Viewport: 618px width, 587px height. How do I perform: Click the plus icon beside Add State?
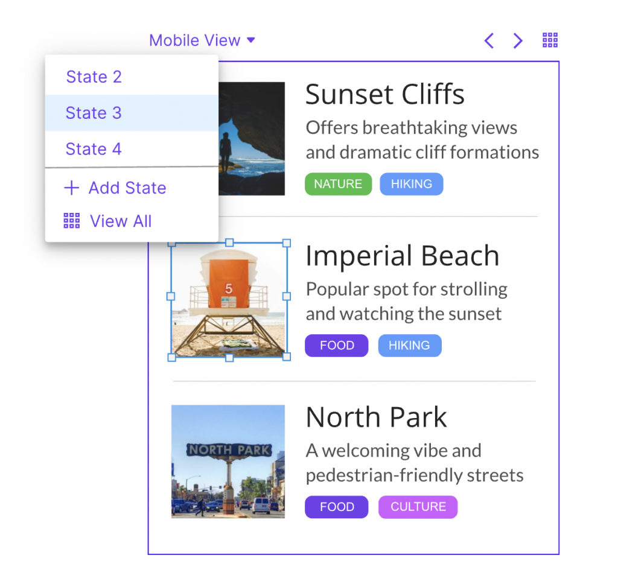coord(71,188)
